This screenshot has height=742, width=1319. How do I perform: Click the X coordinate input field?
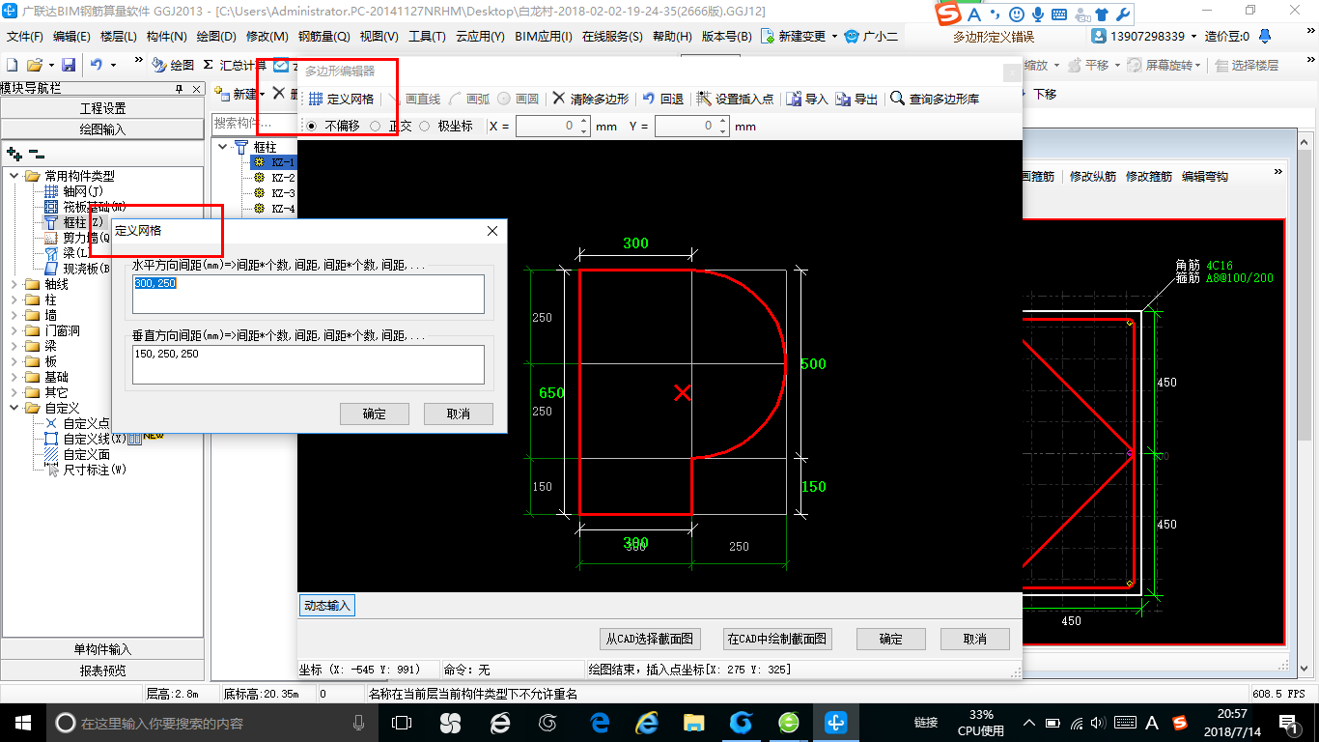coord(552,126)
